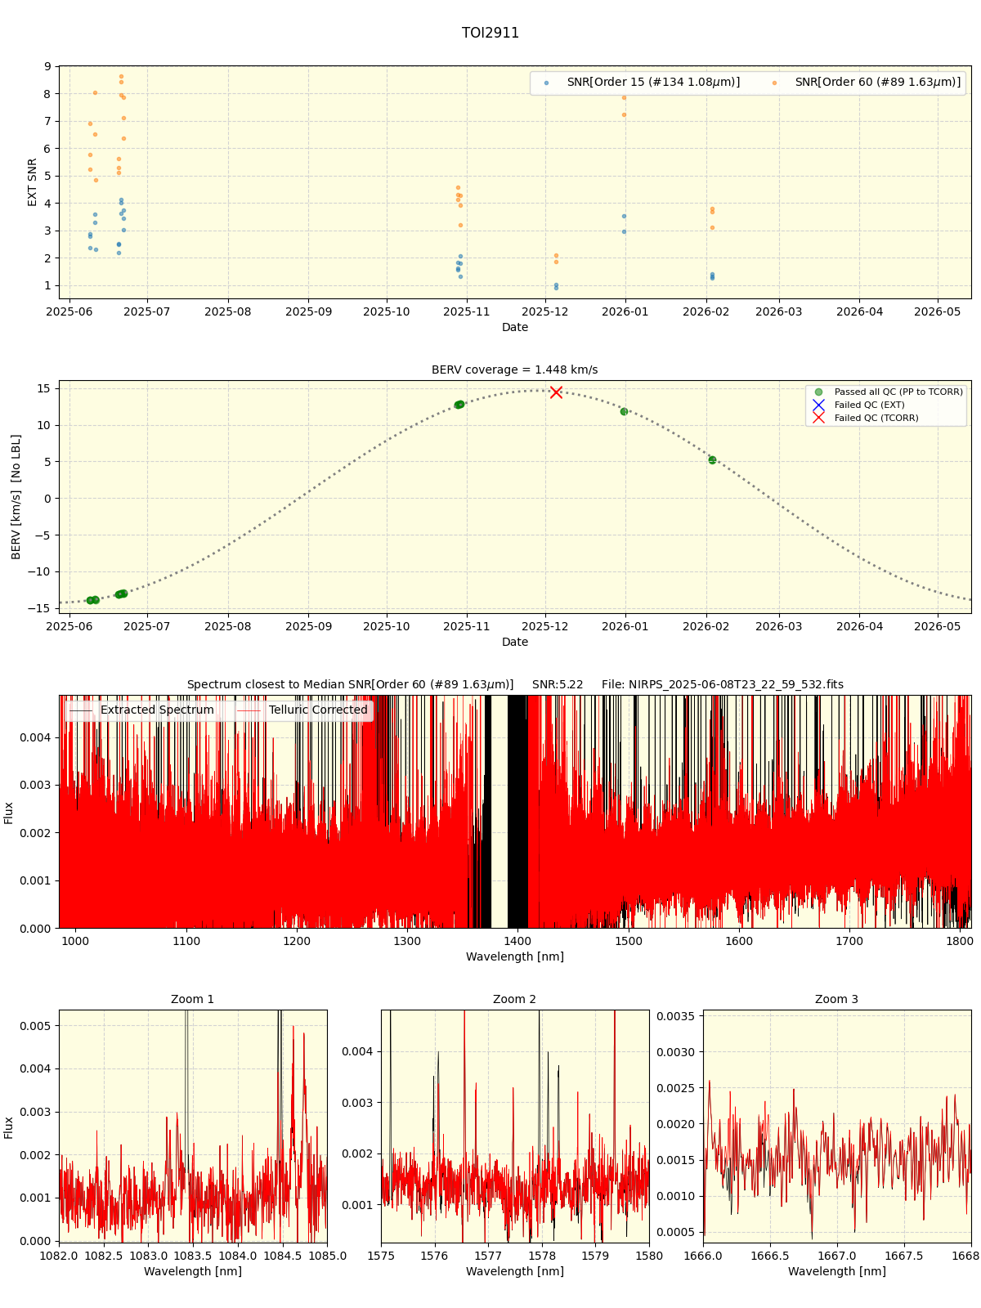The height and width of the screenshot is (1308, 981).
Task: Click the green data points near 2025-11 on BERV plot
Action: (x=459, y=405)
